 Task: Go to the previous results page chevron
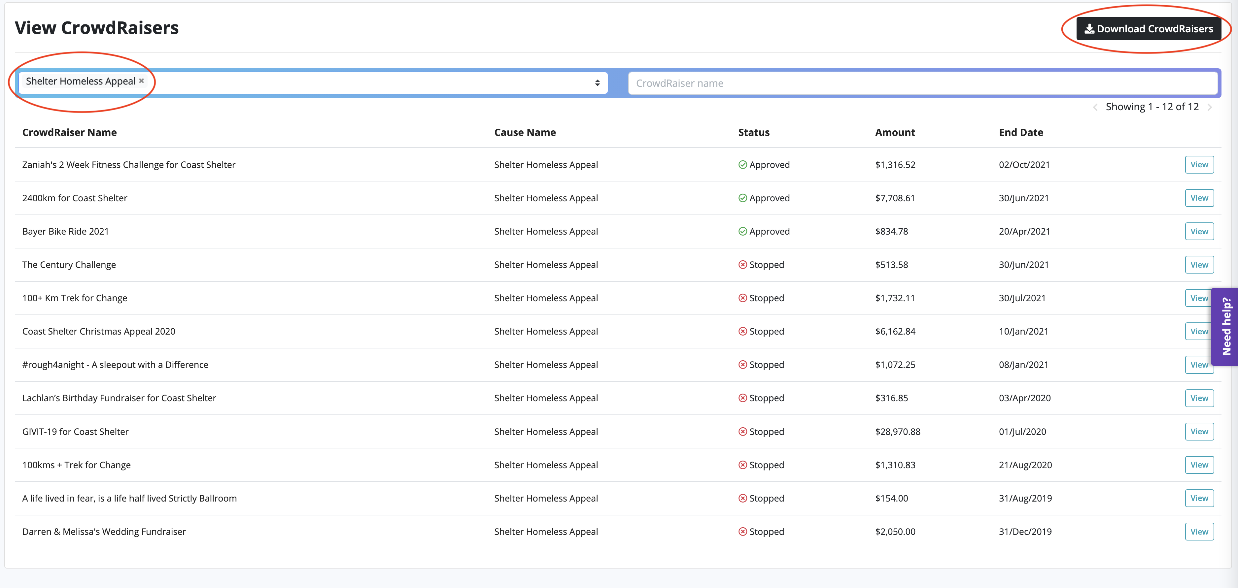(1095, 107)
